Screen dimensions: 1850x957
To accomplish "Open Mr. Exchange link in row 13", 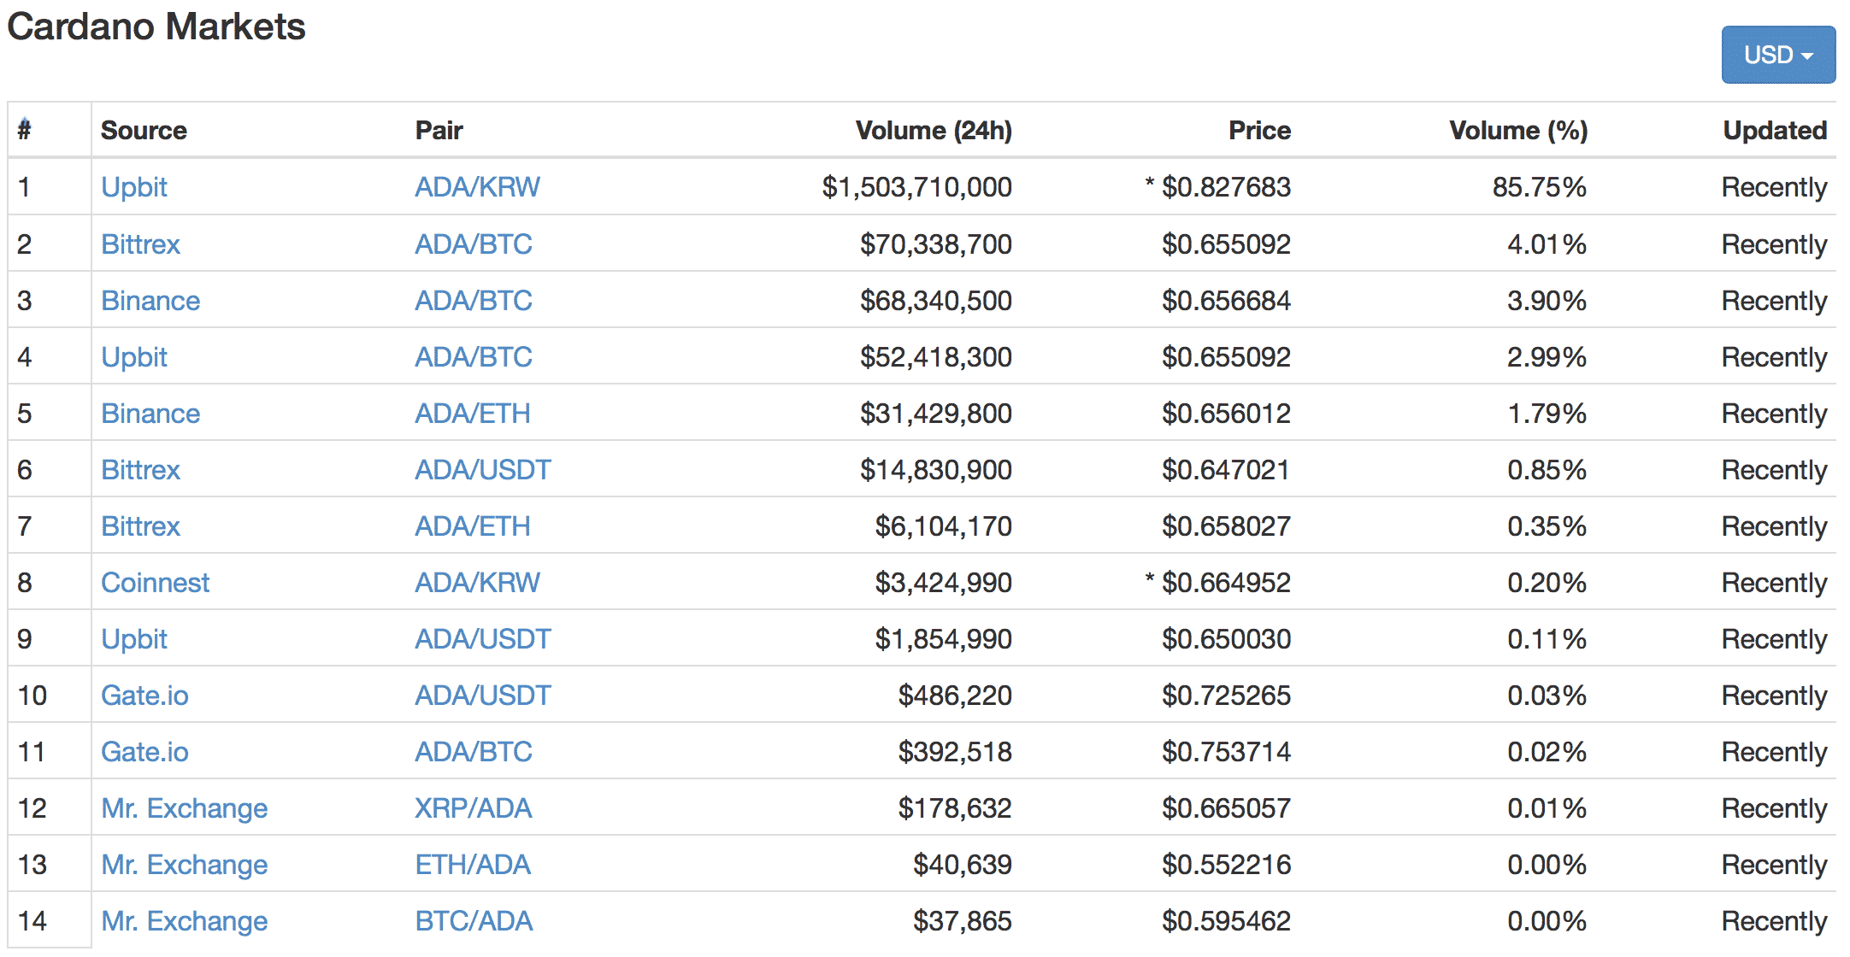I will click(x=184, y=865).
